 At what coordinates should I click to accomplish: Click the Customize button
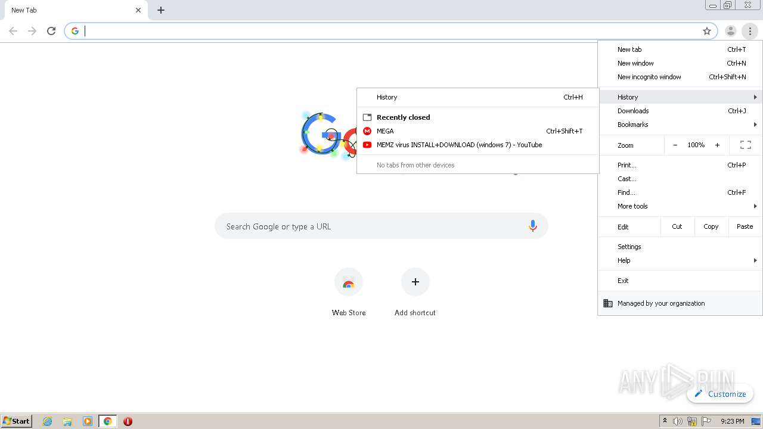point(720,394)
